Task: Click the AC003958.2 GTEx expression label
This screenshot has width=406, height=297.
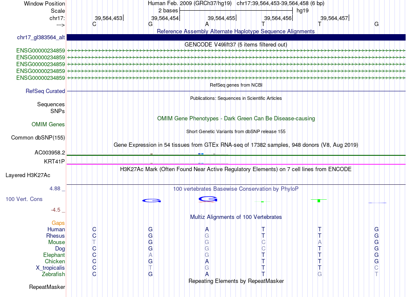Action: pos(50,153)
